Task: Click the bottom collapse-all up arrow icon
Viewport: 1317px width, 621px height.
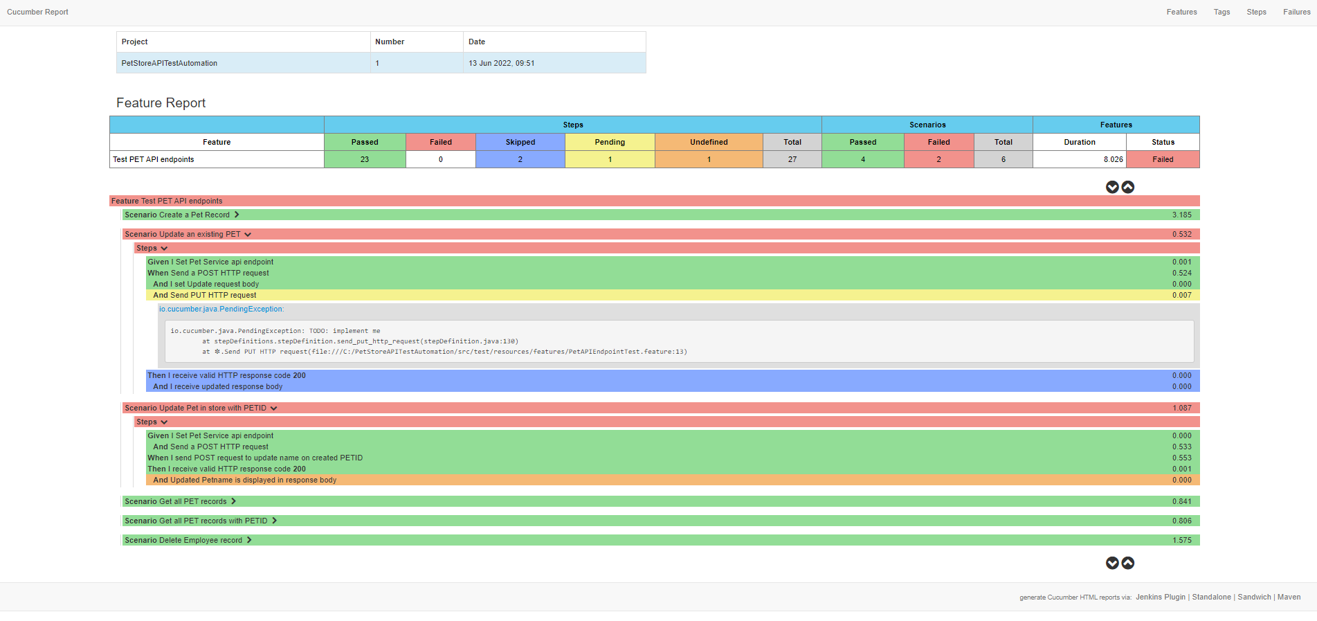Action: click(1128, 563)
